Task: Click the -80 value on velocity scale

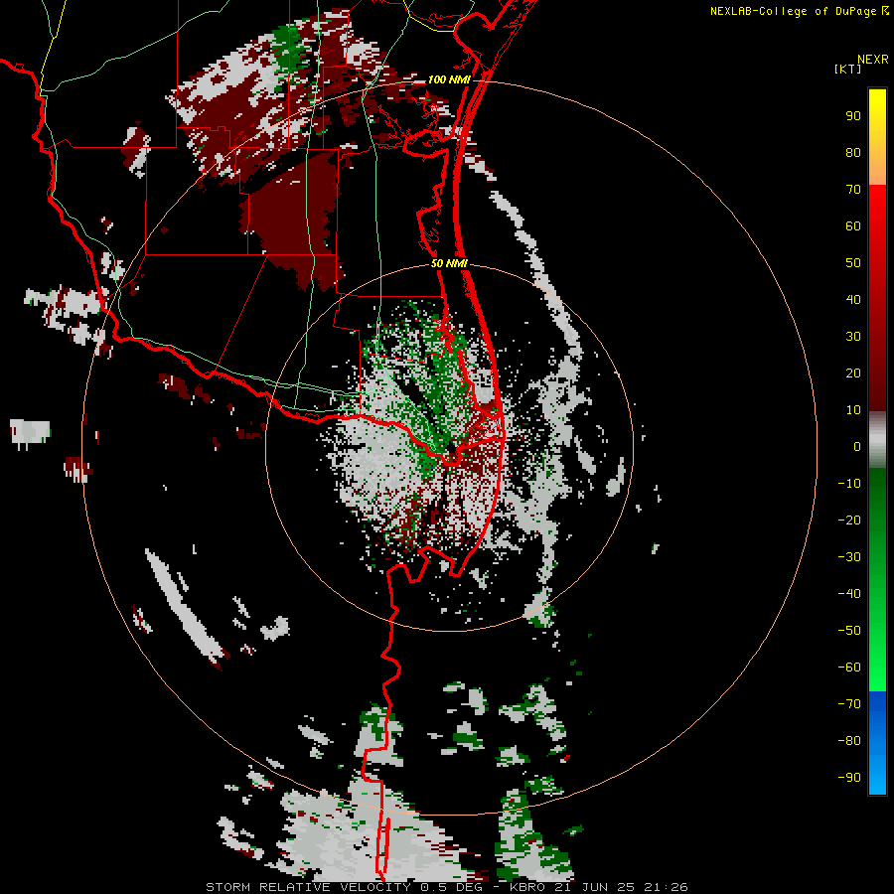Action: [849, 741]
